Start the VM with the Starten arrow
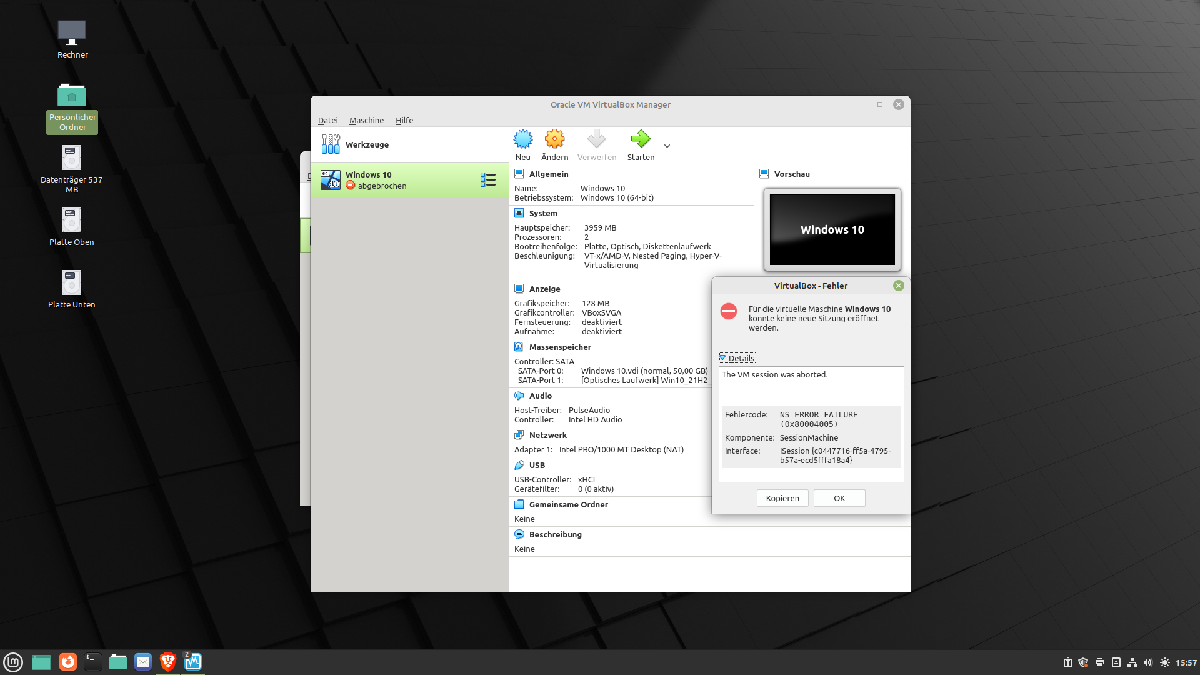This screenshot has width=1200, height=675. click(641, 139)
